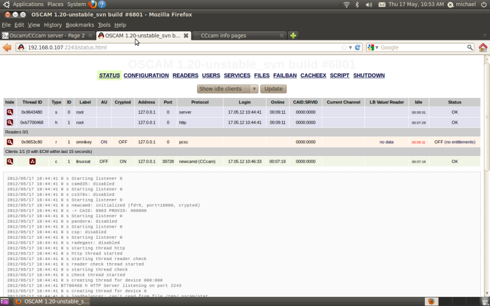The image size is (490, 306).
Task: Click the Firefox back arrow
Action: click(7, 48)
